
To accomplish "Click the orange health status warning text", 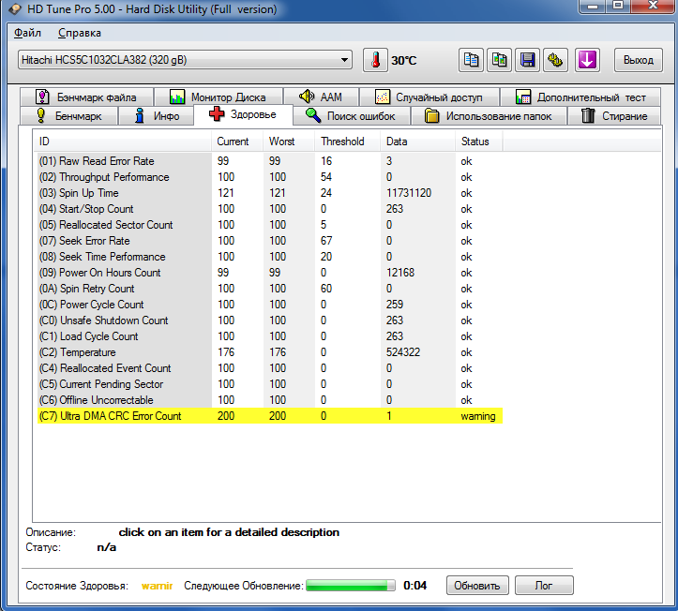I will pyautogui.click(x=157, y=586).
